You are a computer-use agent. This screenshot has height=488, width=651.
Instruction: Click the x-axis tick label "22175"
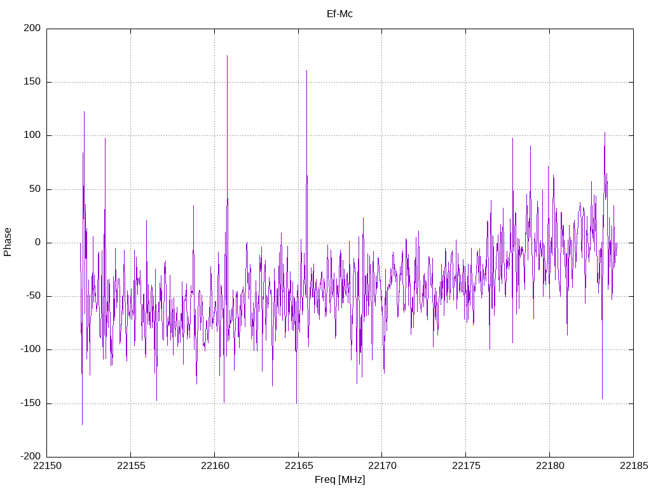(466, 466)
